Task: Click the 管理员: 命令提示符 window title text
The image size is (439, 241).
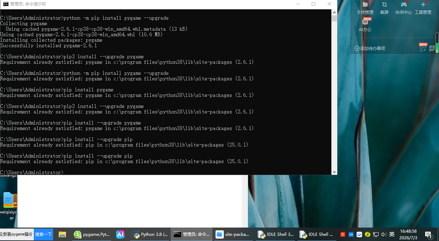Action: click(x=28, y=4)
